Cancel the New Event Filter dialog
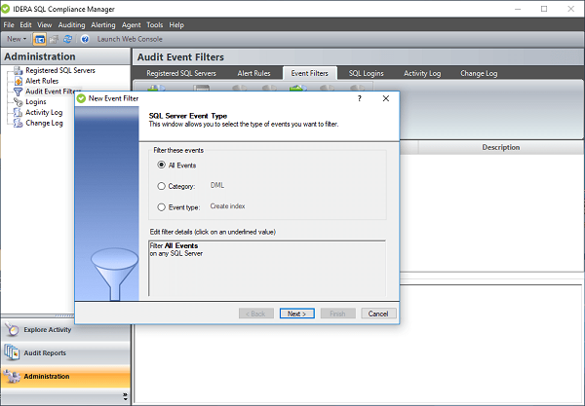Screen dimensions: 585x406 click(375, 314)
